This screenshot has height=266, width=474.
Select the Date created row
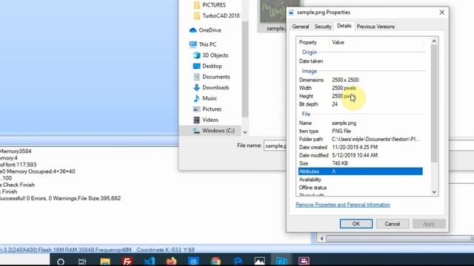(x=361, y=147)
